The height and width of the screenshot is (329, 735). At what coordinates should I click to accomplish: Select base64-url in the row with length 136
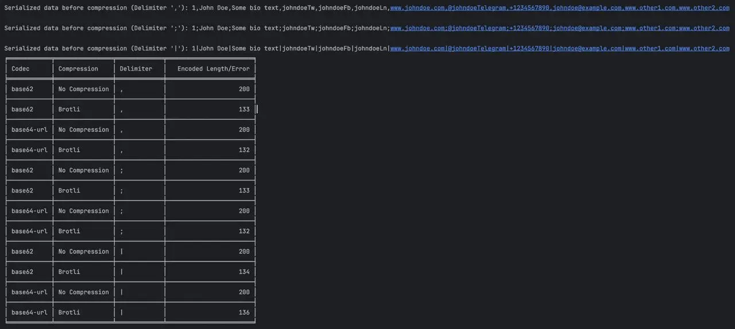(x=29, y=312)
